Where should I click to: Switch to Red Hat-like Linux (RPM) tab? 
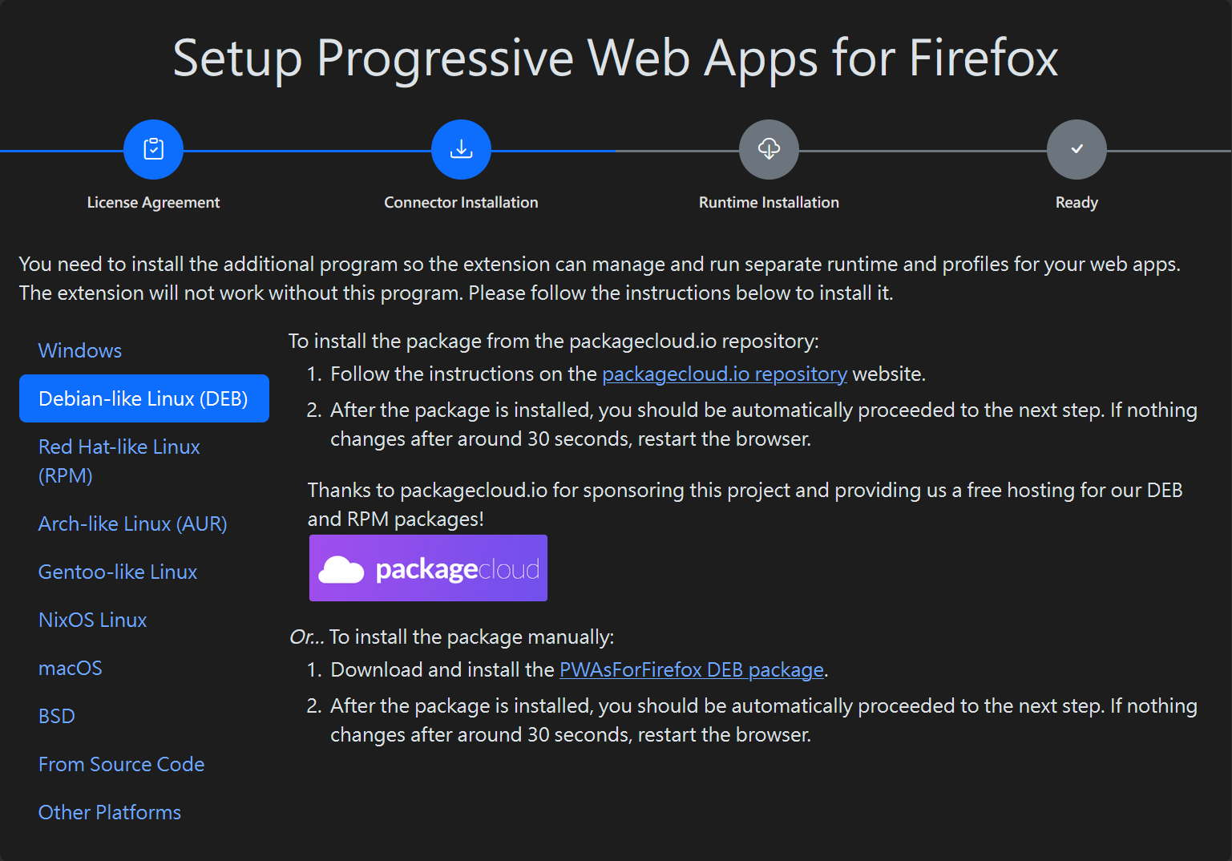click(119, 461)
